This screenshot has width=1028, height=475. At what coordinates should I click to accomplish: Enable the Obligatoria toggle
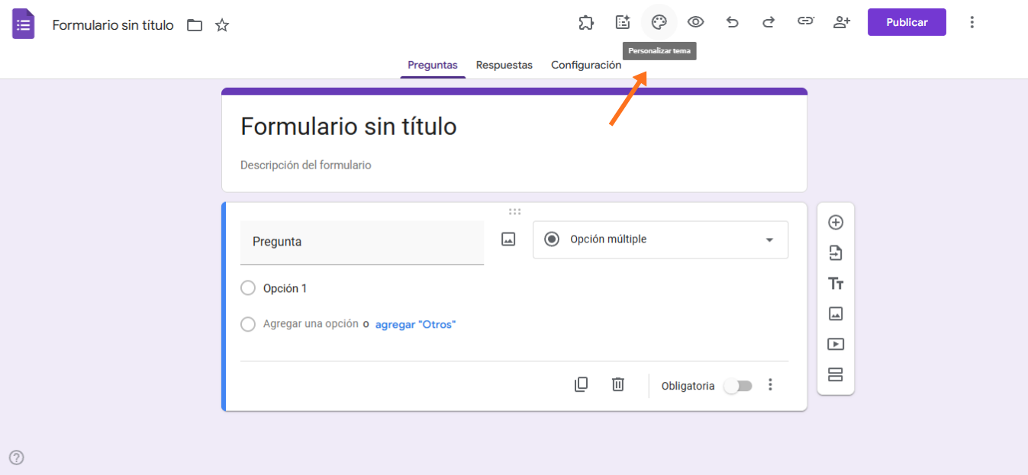pyautogui.click(x=737, y=386)
